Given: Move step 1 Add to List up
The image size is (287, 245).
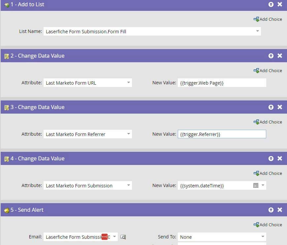Looking at the screenshot, I should click(271, 4).
